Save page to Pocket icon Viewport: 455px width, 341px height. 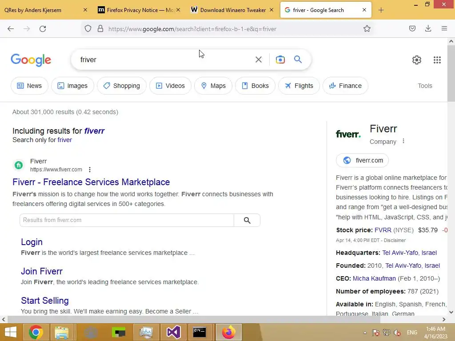pyautogui.click(x=412, y=28)
